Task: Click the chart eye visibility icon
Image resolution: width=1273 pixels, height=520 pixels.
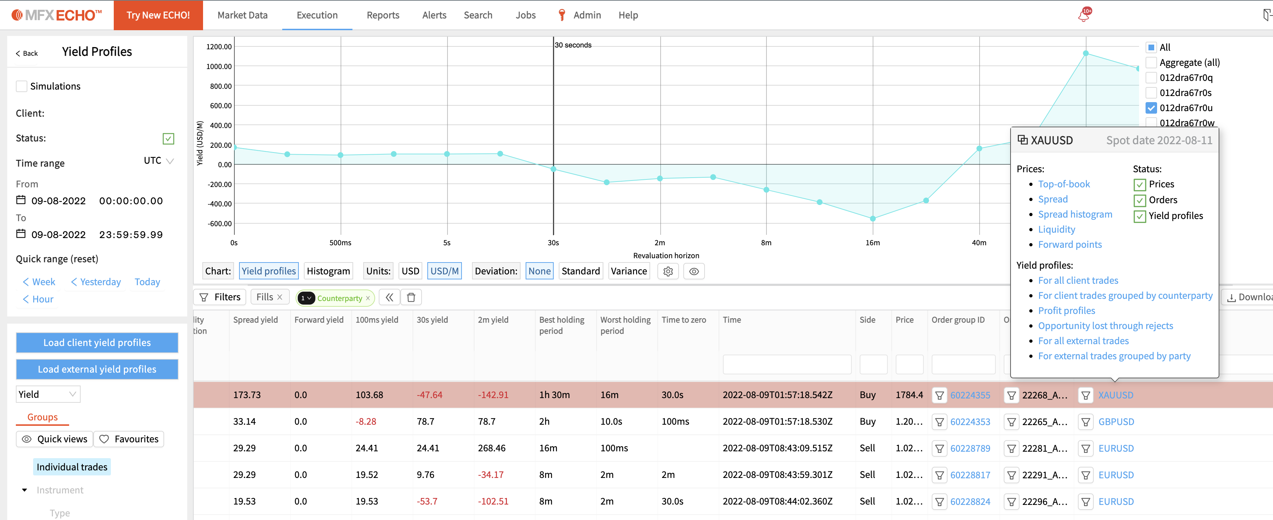Action: click(694, 271)
